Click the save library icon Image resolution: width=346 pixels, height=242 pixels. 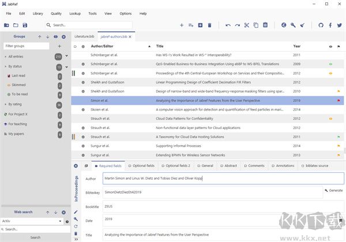click(x=25, y=25)
